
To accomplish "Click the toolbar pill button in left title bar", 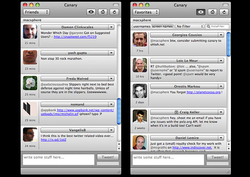I will (116, 5).
